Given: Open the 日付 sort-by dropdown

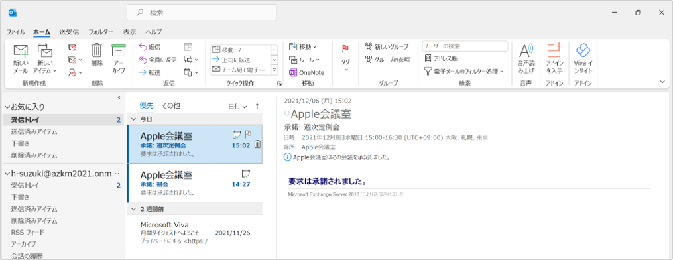Looking at the screenshot, I should click(237, 106).
